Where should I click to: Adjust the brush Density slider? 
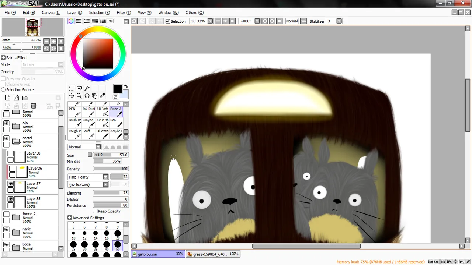111,169
